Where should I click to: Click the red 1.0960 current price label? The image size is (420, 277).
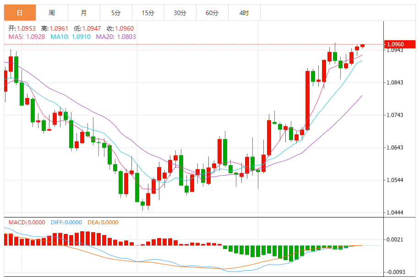(x=400, y=44)
